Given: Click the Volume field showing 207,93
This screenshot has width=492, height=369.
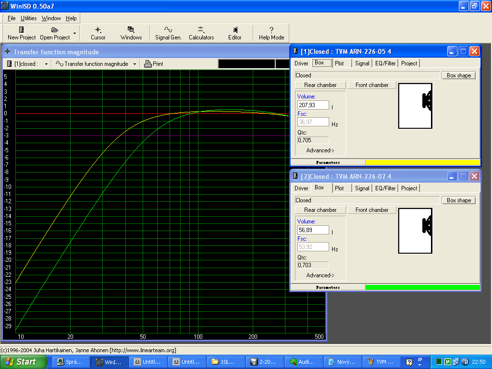Looking at the screenshot, I should 313,105.
